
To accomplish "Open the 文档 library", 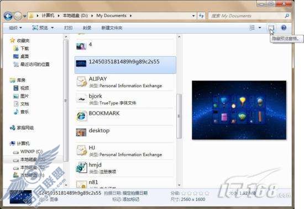I will 22,104.
